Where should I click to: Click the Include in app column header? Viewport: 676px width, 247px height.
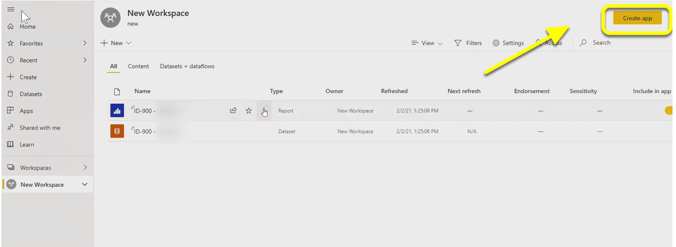coord(652,91)
